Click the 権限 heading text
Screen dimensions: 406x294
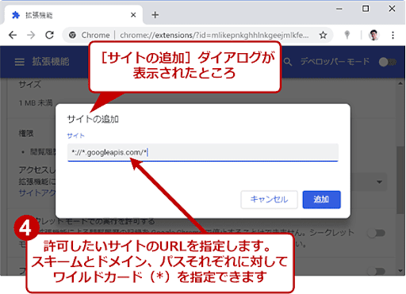tap(26, 133)
